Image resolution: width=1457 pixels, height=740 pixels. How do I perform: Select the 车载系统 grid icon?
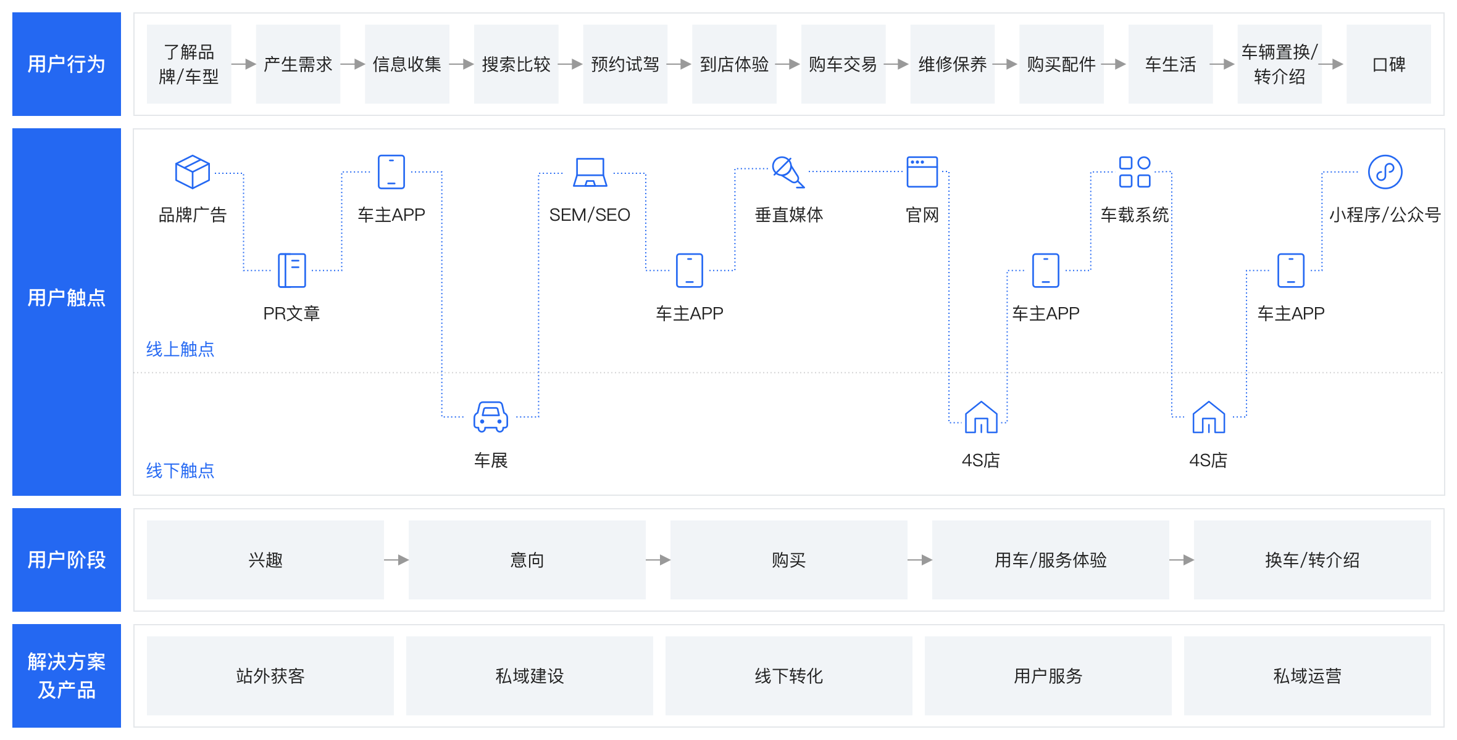(x=1134, y=171)
